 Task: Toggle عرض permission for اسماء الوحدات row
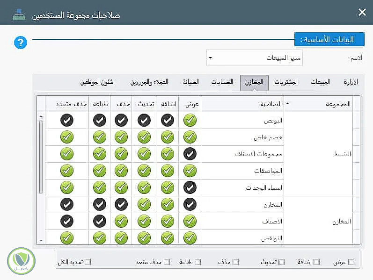(190, 187)
